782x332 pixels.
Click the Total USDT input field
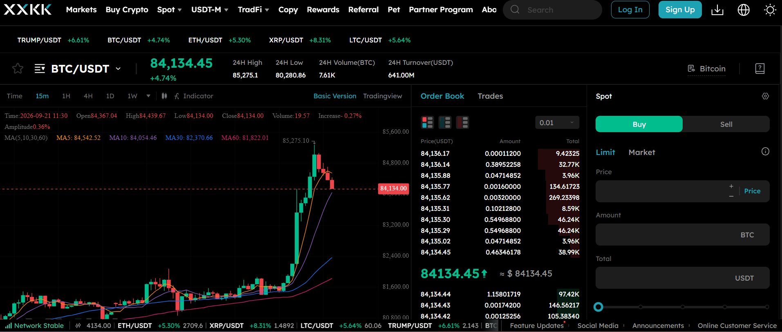click(683, 278)
